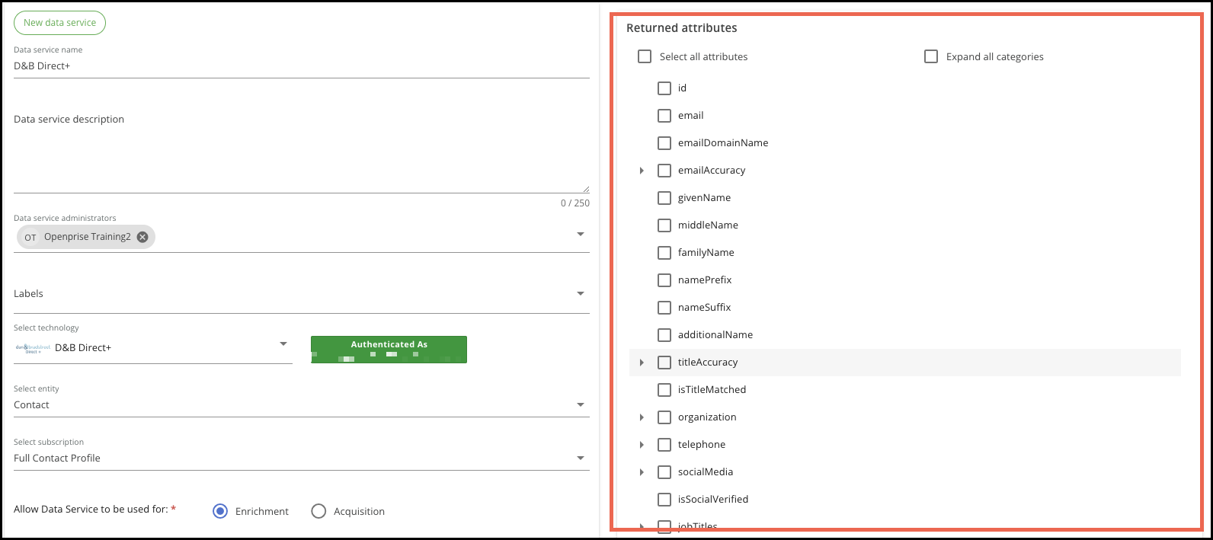
Task: Tick the additionalName checkbox
Action: [x=664, y=335]
